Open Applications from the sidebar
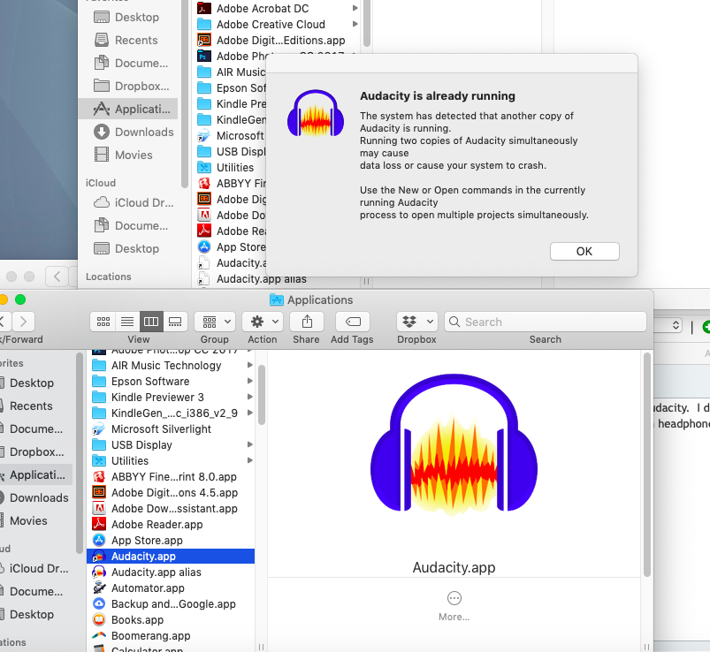This screenshot has width=710, height=652. click(36, 474)
